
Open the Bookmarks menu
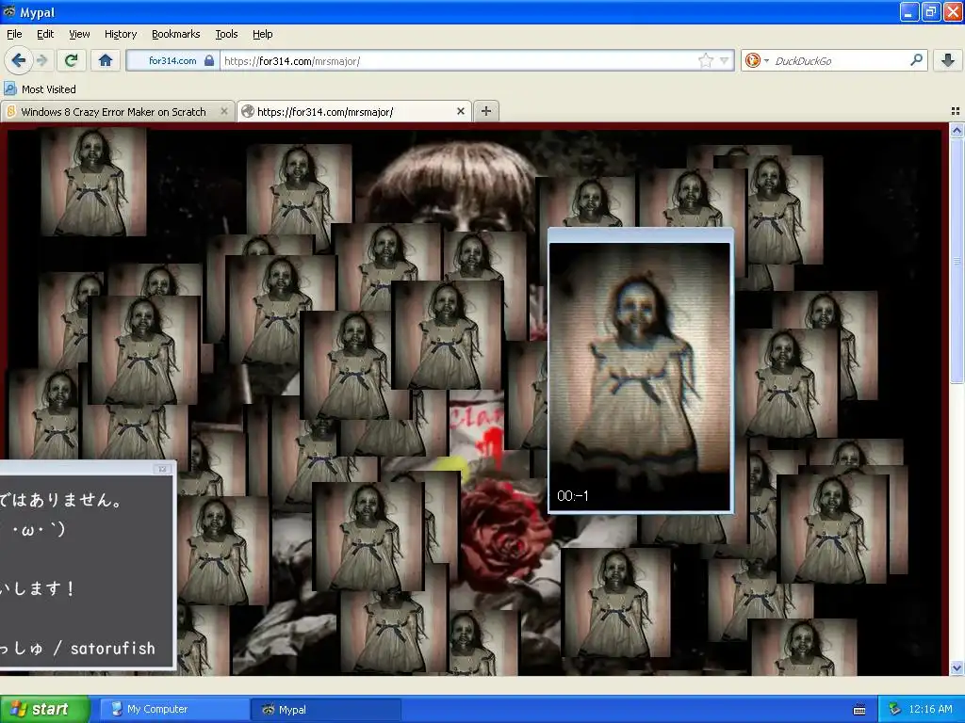point(176,34)
